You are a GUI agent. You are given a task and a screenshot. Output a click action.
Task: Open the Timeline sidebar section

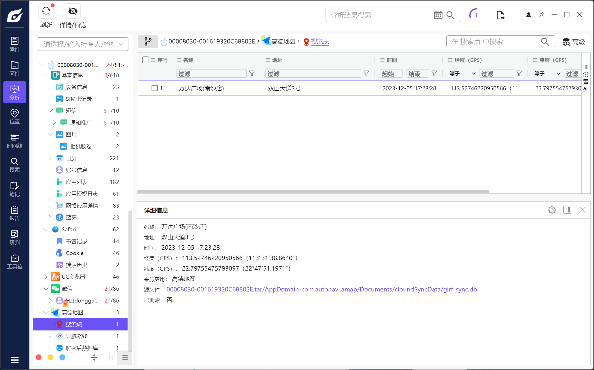[14, 141]
